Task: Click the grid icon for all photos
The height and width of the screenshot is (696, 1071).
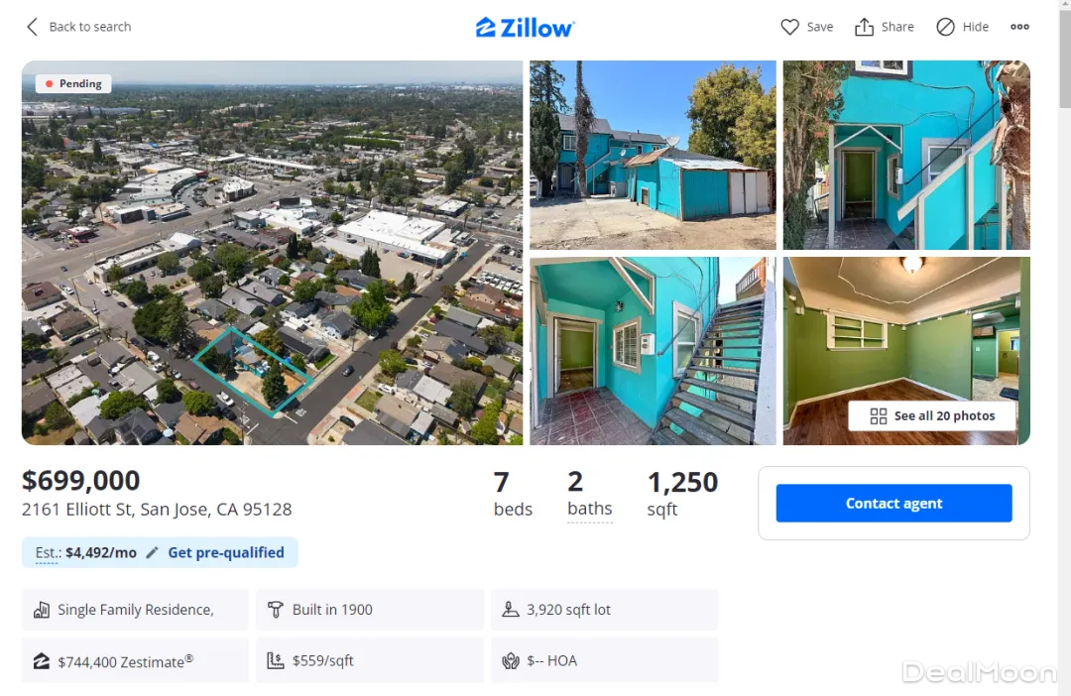Action: pos(878,416)
